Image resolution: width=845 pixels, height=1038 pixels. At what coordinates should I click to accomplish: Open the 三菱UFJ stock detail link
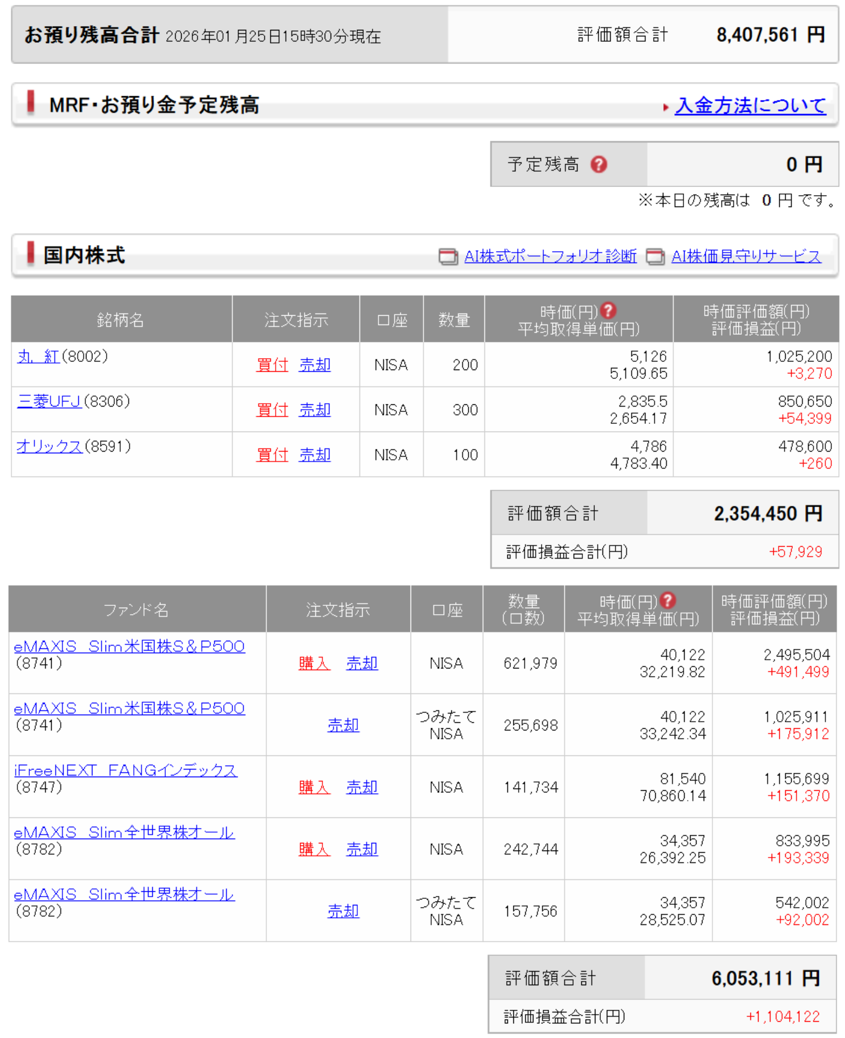coord(49,402)
